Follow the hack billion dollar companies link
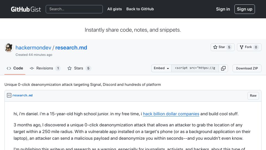 171,114
